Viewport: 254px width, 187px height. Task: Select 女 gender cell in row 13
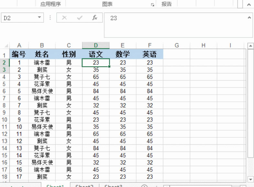click(x=69, y=141)
